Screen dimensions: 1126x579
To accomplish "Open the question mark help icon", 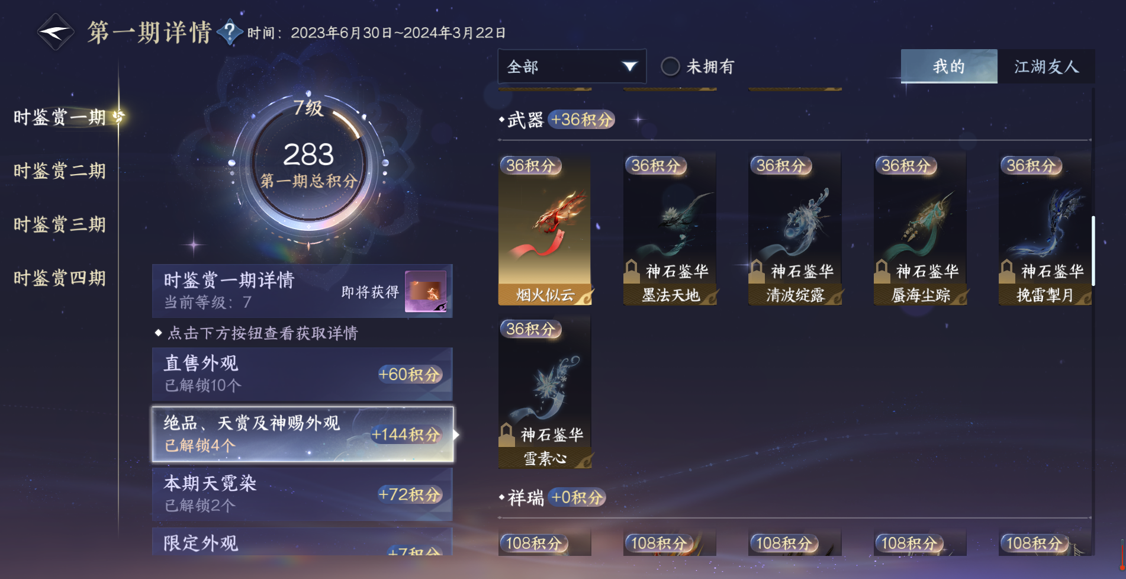I will [230, 31].
